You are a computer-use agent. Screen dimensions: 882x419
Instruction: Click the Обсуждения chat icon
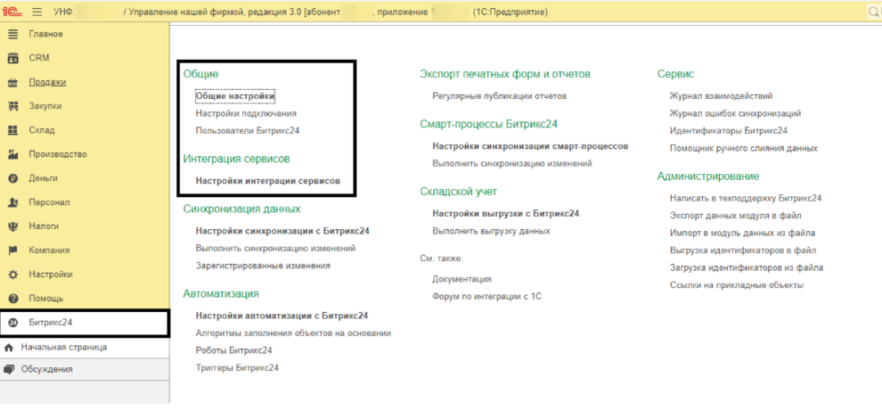click(8, 369)
